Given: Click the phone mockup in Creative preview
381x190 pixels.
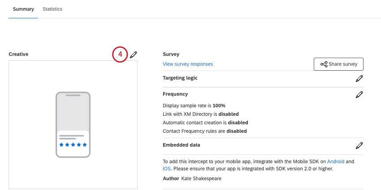Looking at the screenshot, I should pyautogui.click(x=73, y=124).
